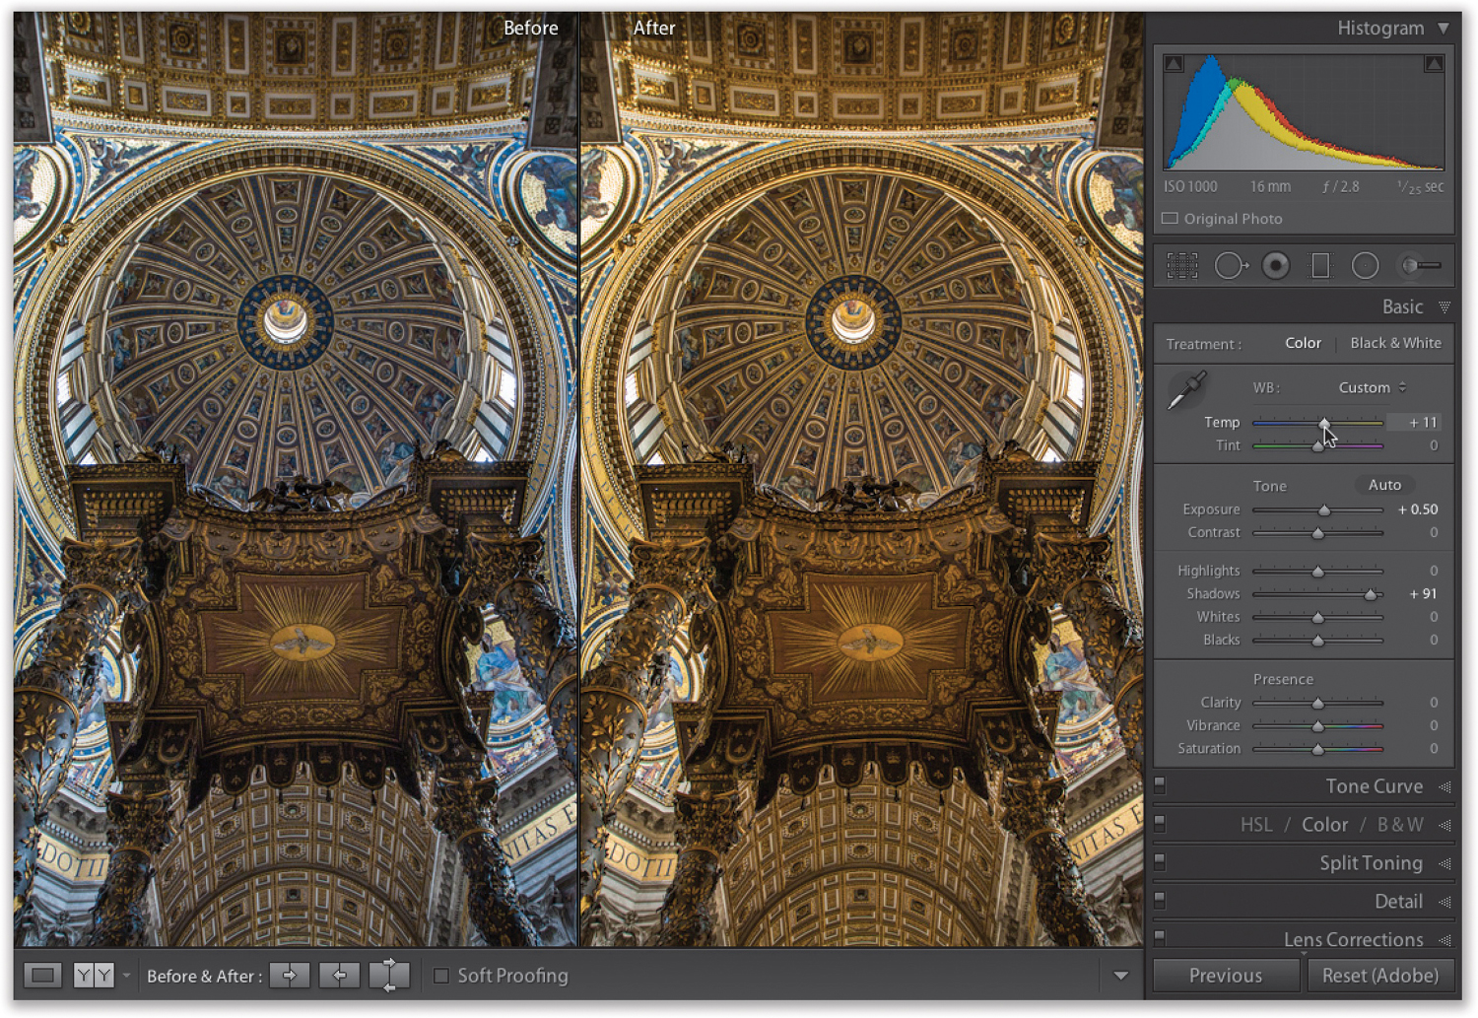Image resolution: width=1478 pixels, height=1018 pixels.
Task: Open the WB Custom preset dropdown
Action: click(x=1372, y=387)
